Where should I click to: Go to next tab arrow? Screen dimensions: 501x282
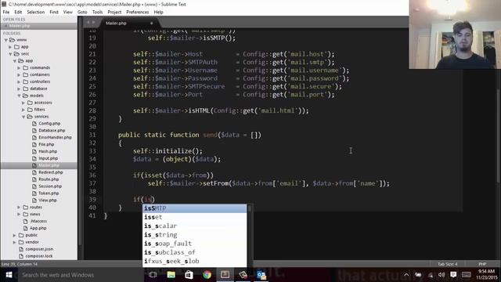[x=94, y=23]
